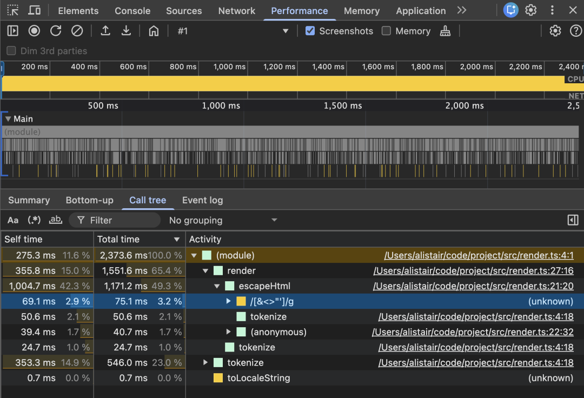The height and width of the screenshot is (398, 584).
Task: Open render.ts:4:1 source link
Action: [479, 255]
